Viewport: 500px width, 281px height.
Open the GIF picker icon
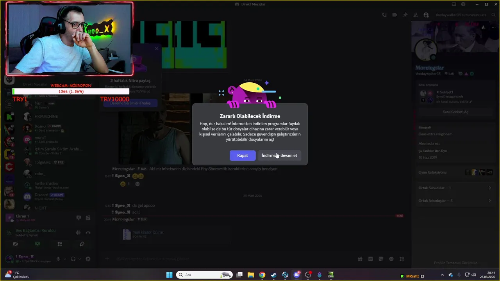pyautogui.click(x=370, y=259)
